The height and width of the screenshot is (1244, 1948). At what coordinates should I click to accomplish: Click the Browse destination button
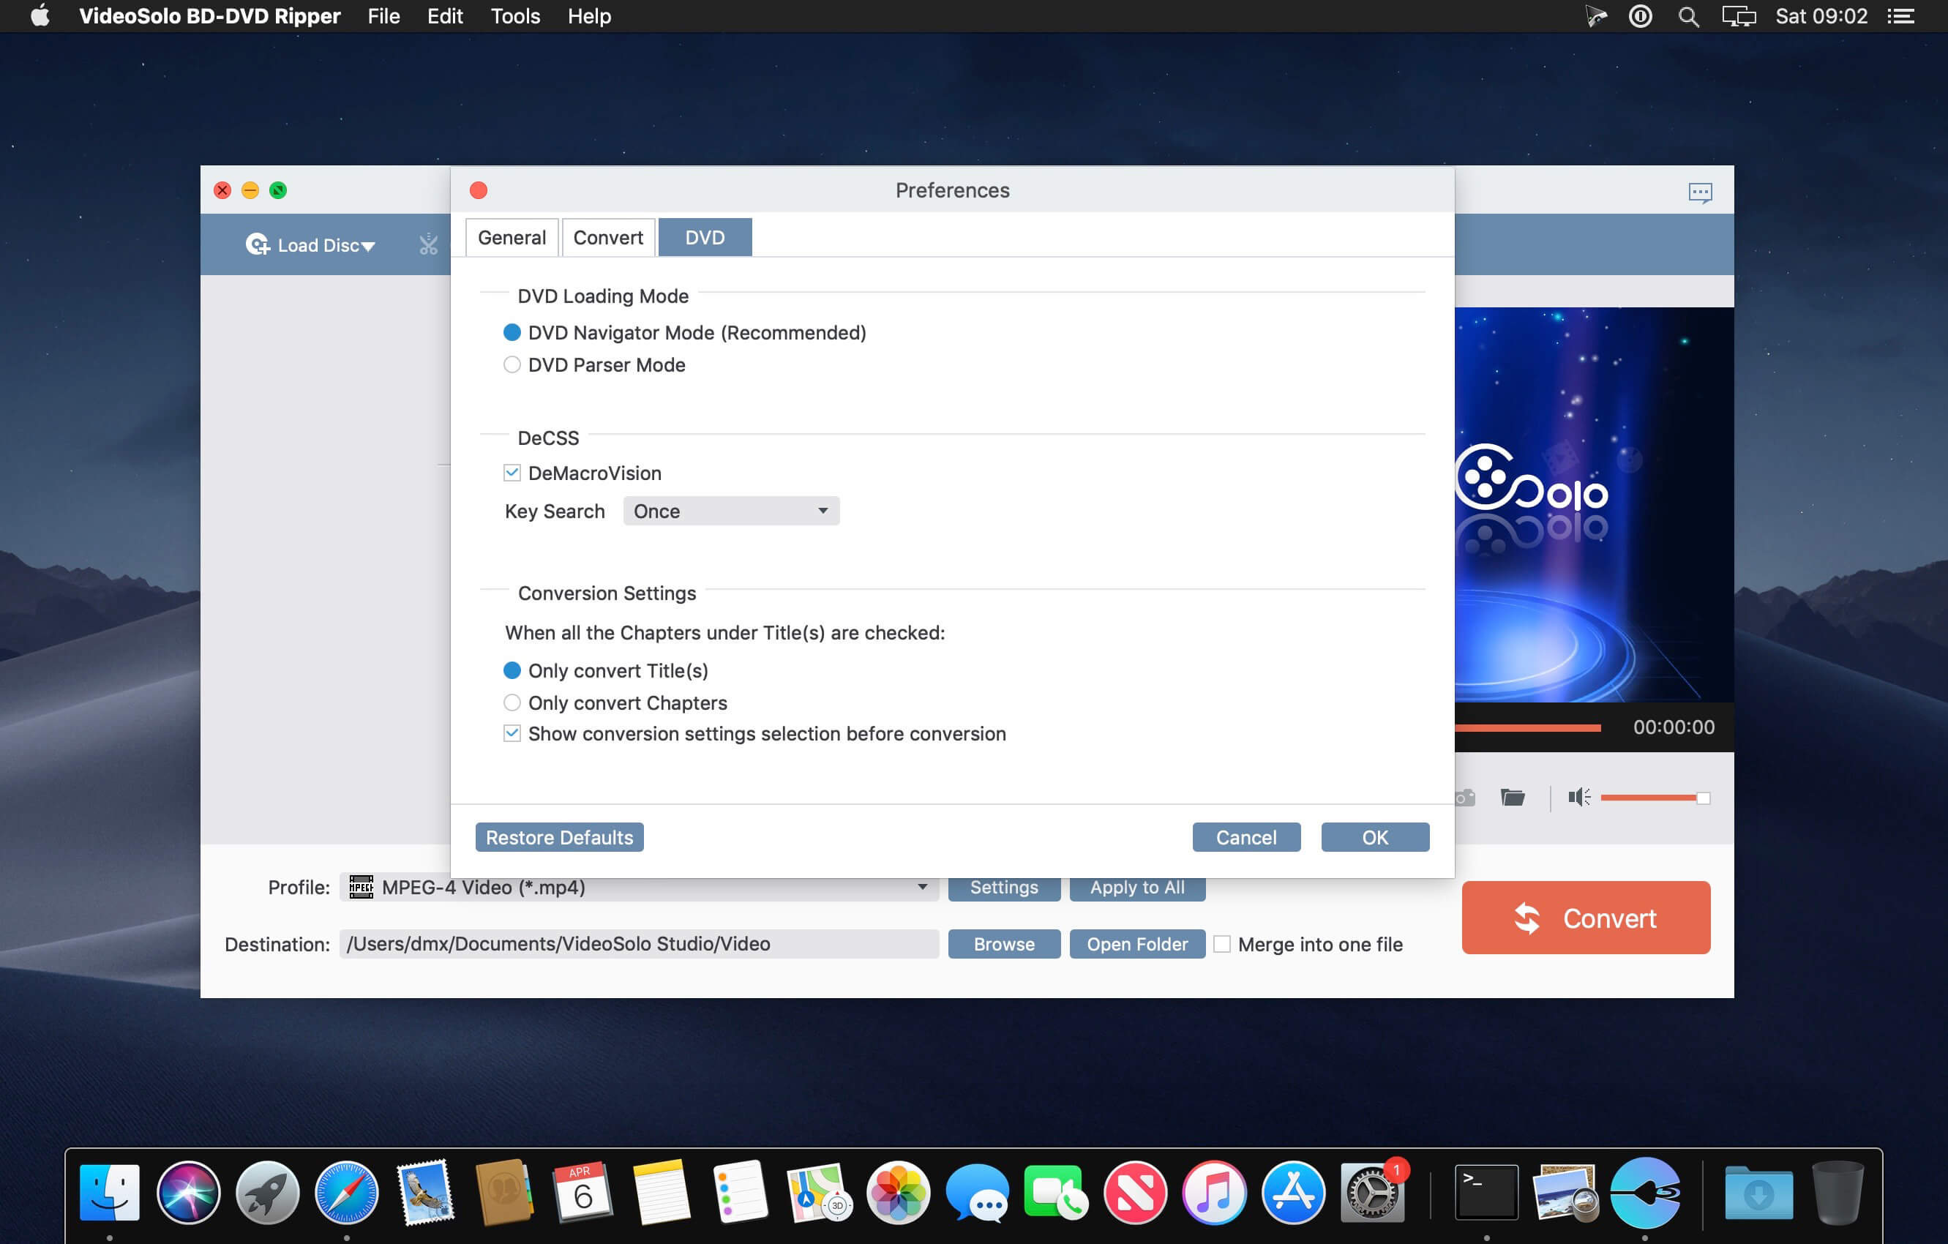click(1004, 944)
